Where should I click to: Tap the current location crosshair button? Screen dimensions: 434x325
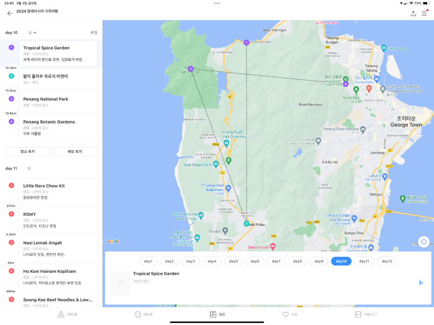click(x=424, y=242)
